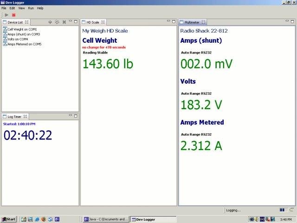Click the 143.60 lb weight reading
Image resolution: width=297 pixels, height=223 pixels.
click(108, 64)
